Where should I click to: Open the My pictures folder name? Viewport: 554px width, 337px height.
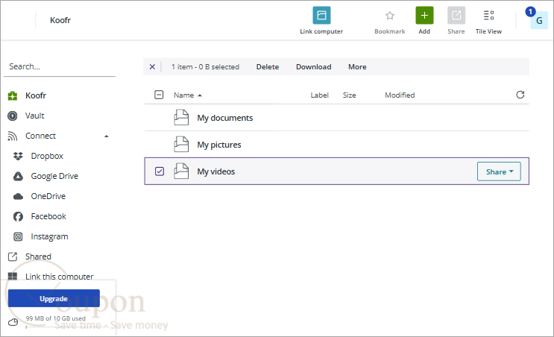point(219,145)
